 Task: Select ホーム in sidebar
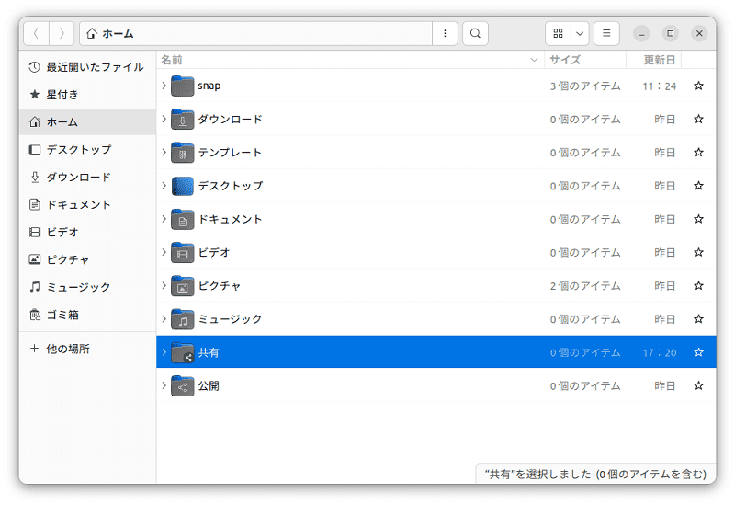pyautogui.click(x=87, y=122)
